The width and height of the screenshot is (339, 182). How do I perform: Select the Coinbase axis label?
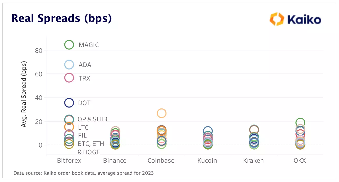[x=161, y=160]
